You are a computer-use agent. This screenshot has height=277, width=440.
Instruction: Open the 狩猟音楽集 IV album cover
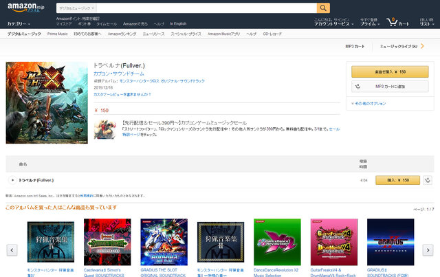[x=51, y=242]
